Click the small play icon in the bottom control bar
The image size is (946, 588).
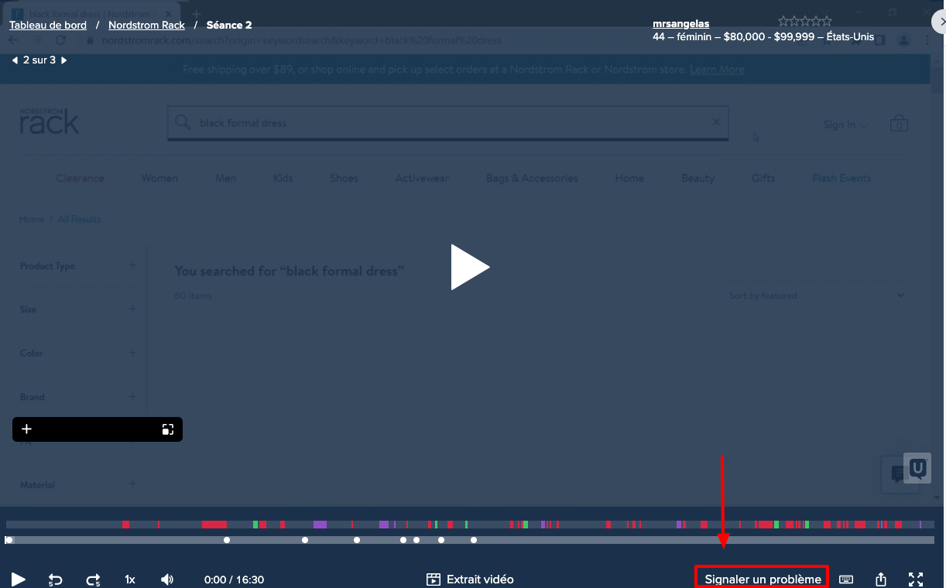(x=19, y=579)
